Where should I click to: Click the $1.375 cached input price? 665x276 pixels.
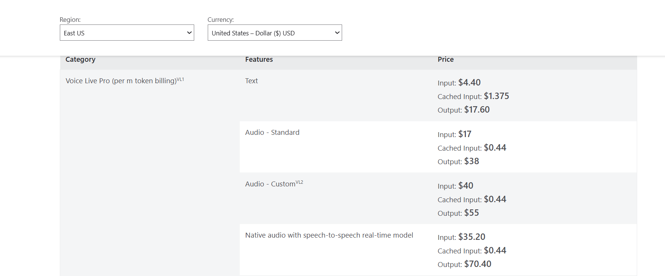(x=496, y=96)
